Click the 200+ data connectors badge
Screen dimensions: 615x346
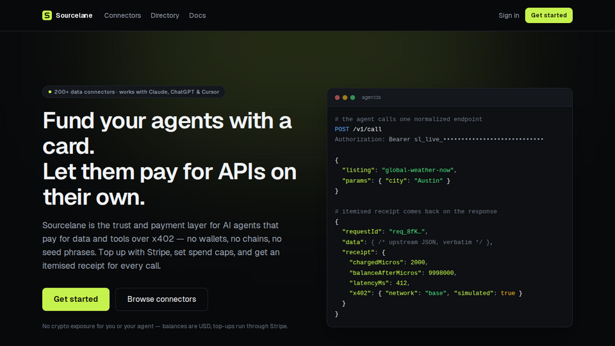(x=133, y=92)
